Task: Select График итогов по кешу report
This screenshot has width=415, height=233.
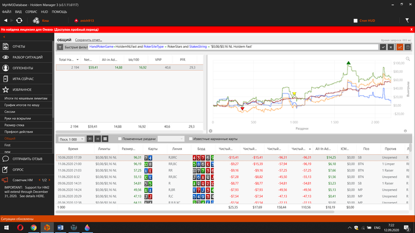Action: [22, 105]
